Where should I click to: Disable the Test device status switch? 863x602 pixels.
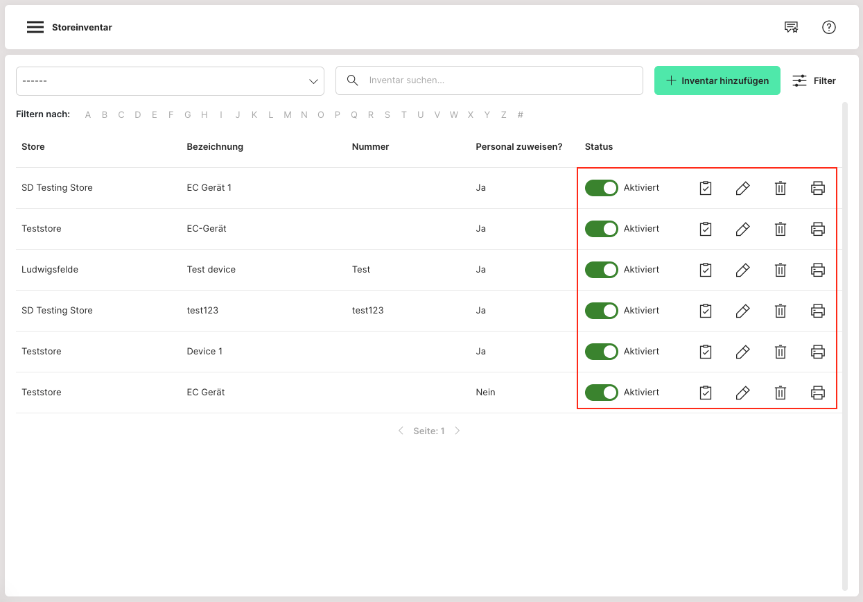[x=601, y=270]
